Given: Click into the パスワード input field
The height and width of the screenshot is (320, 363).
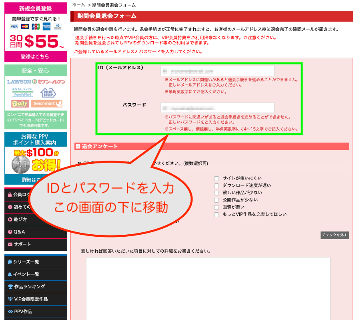Looking at the screenshot, I should (217, 108).
